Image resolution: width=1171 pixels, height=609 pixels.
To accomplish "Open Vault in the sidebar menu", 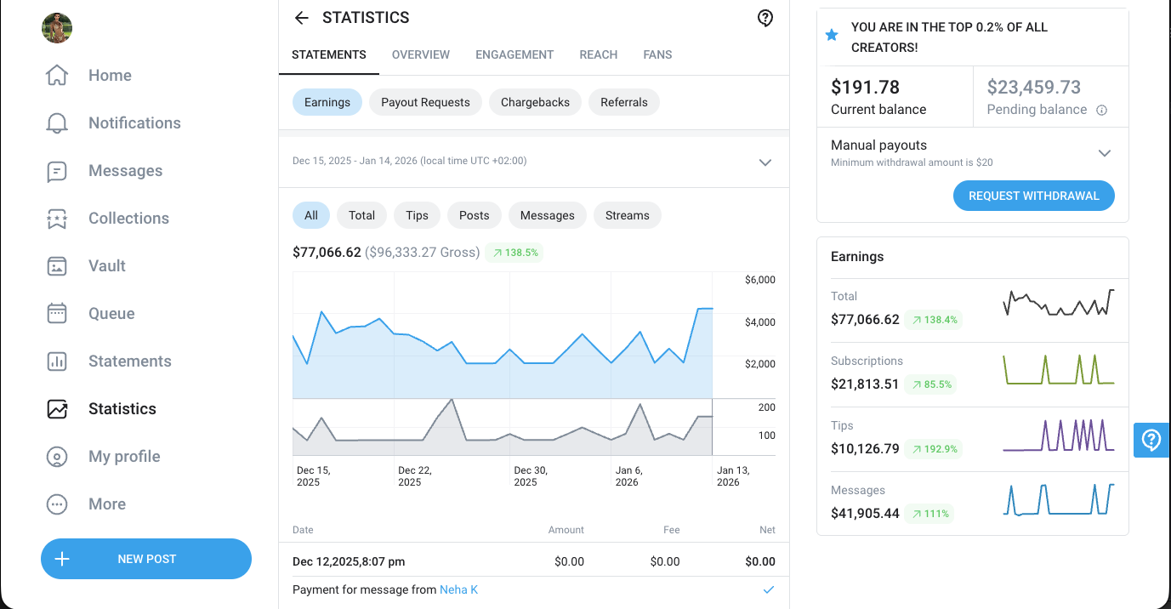I will tap(107, 265).
